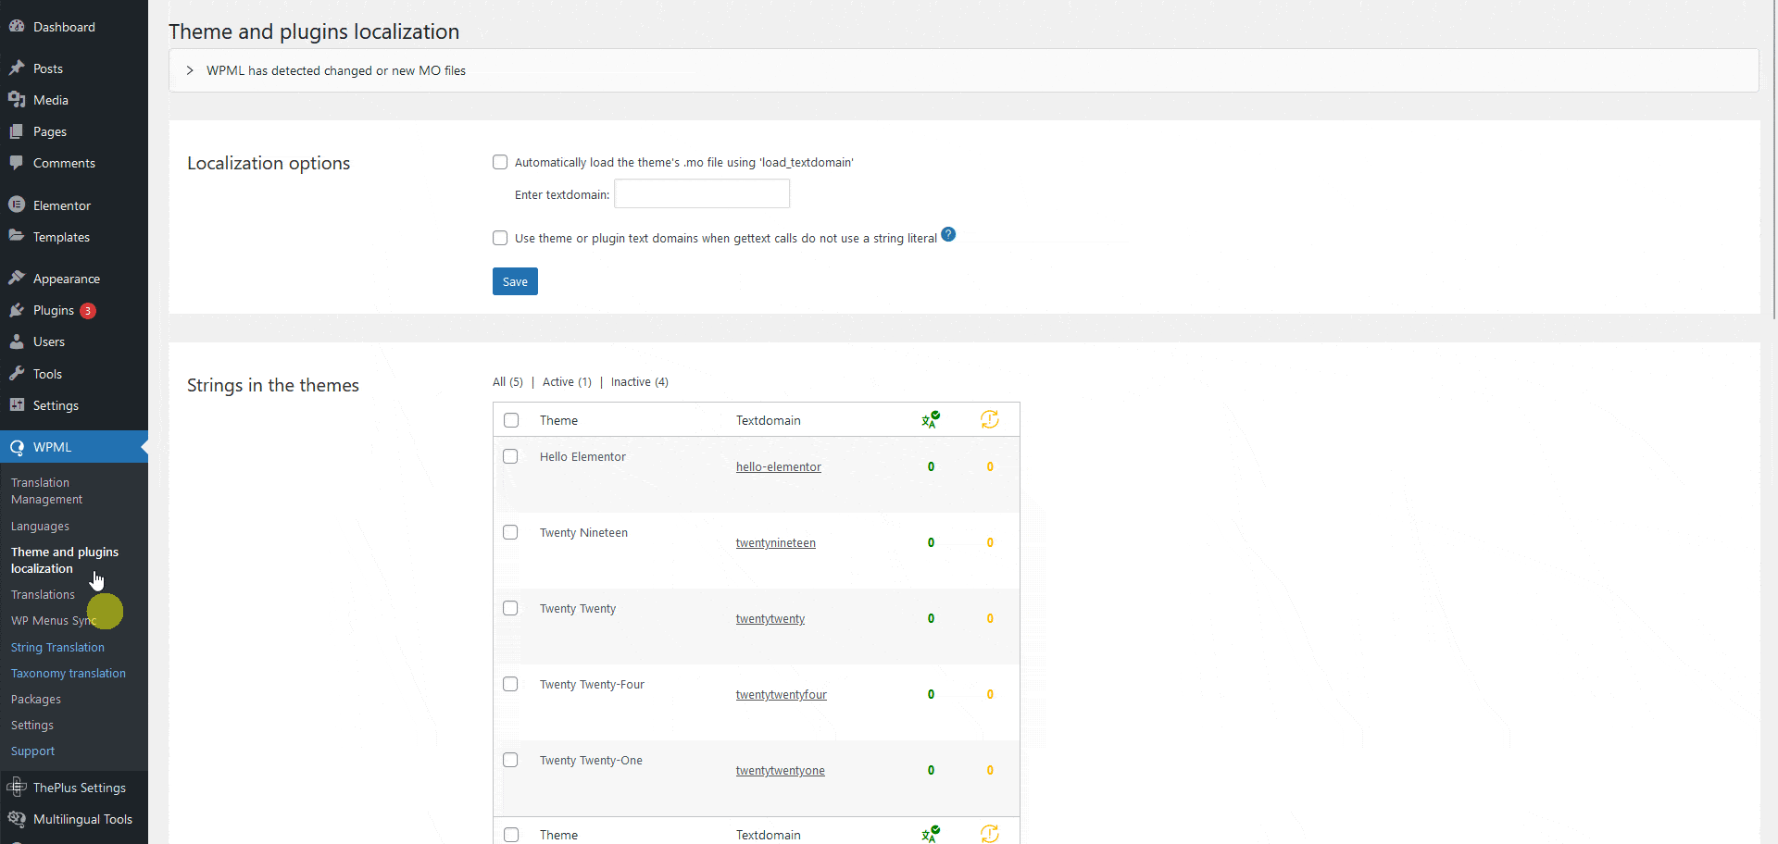Click the Templates folder icon
Viewport: 1778px width, 844px height.
pos(17,236)
